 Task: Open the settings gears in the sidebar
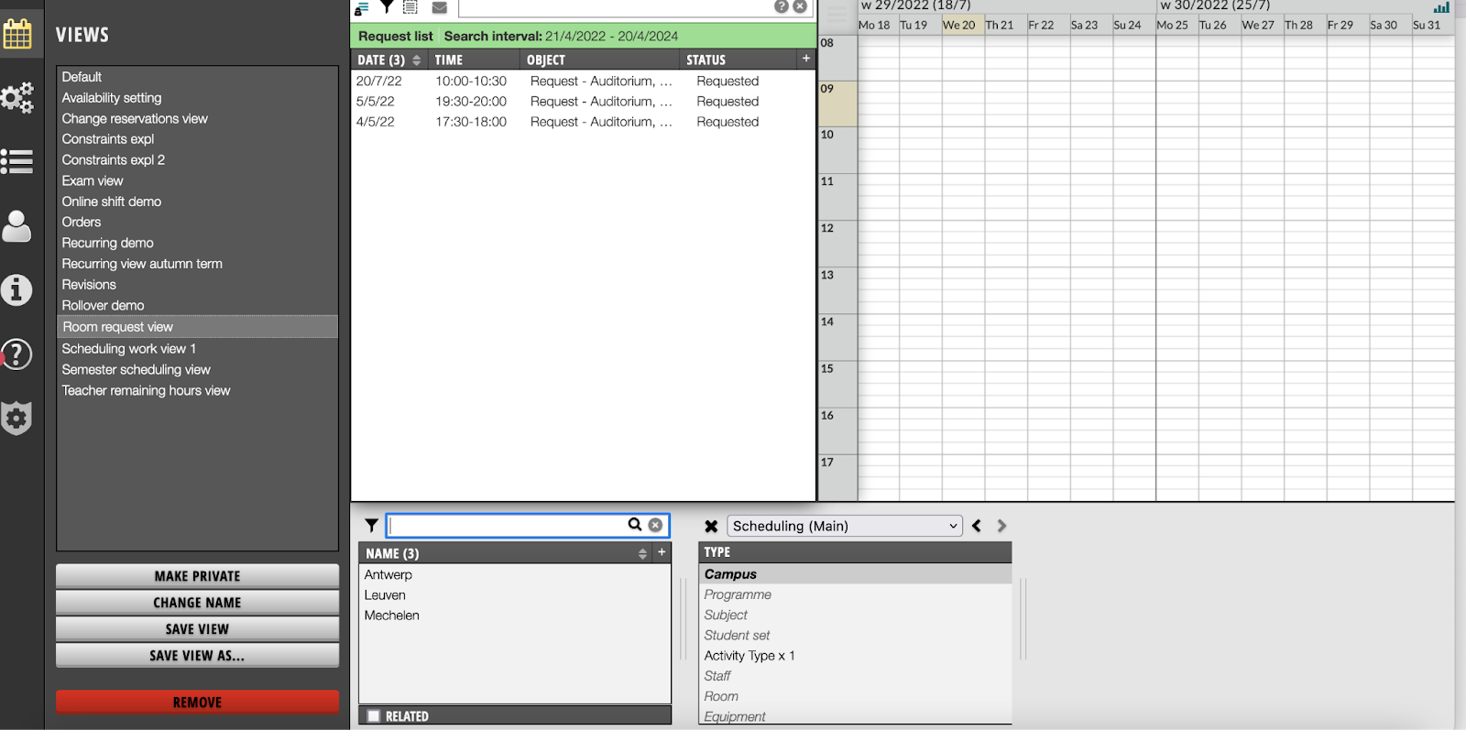coord(17,97)
